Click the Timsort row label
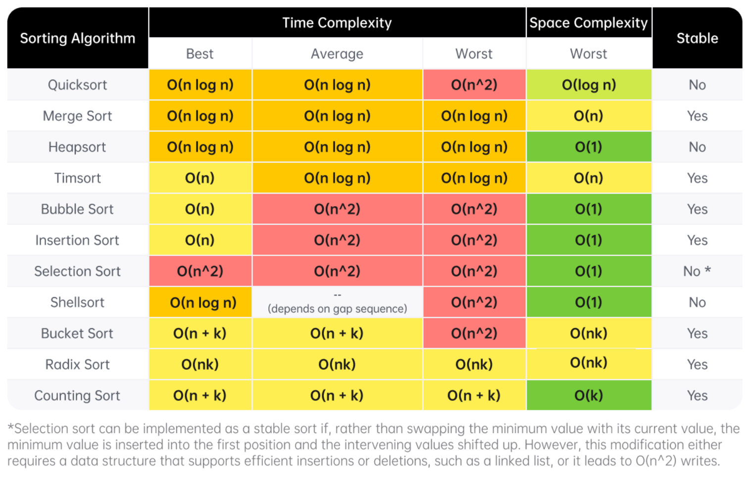 tap(78, 178)
